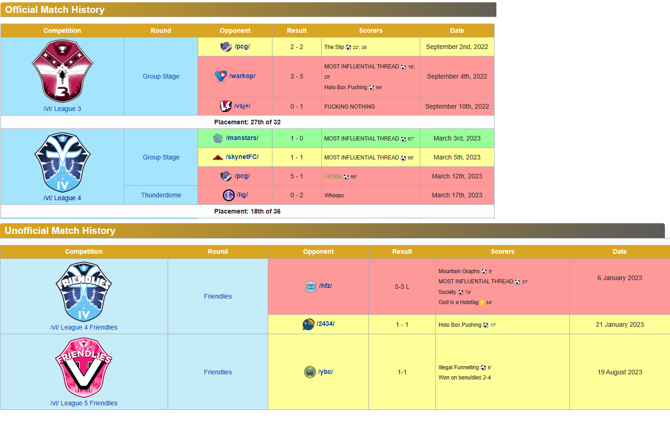Click the /hfz/ team logo
670x428 pixels.
pos(311,287)
